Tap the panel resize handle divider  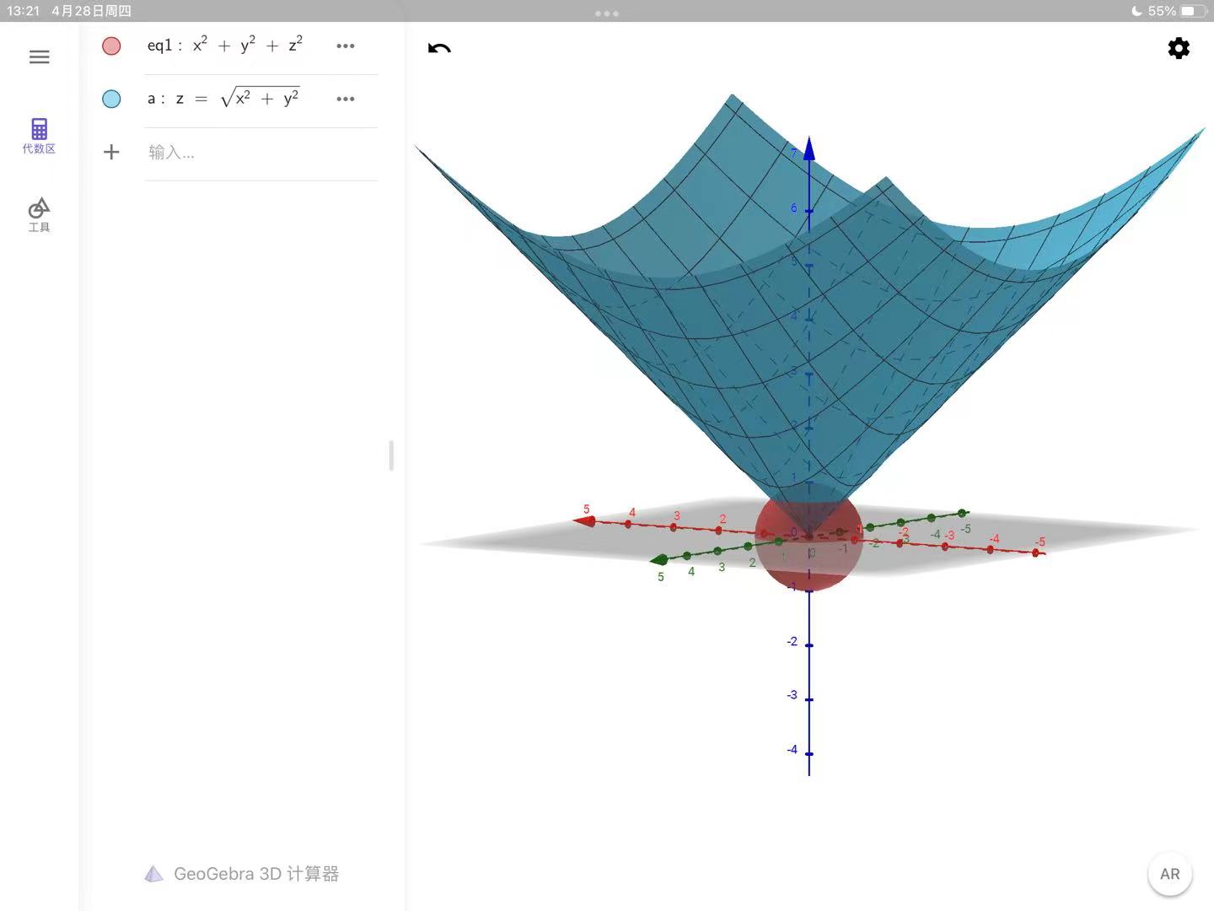tap(391, 455)
